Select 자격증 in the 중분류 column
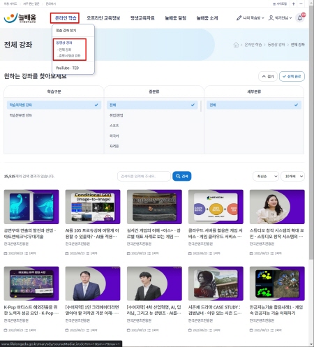 point(114,146)
